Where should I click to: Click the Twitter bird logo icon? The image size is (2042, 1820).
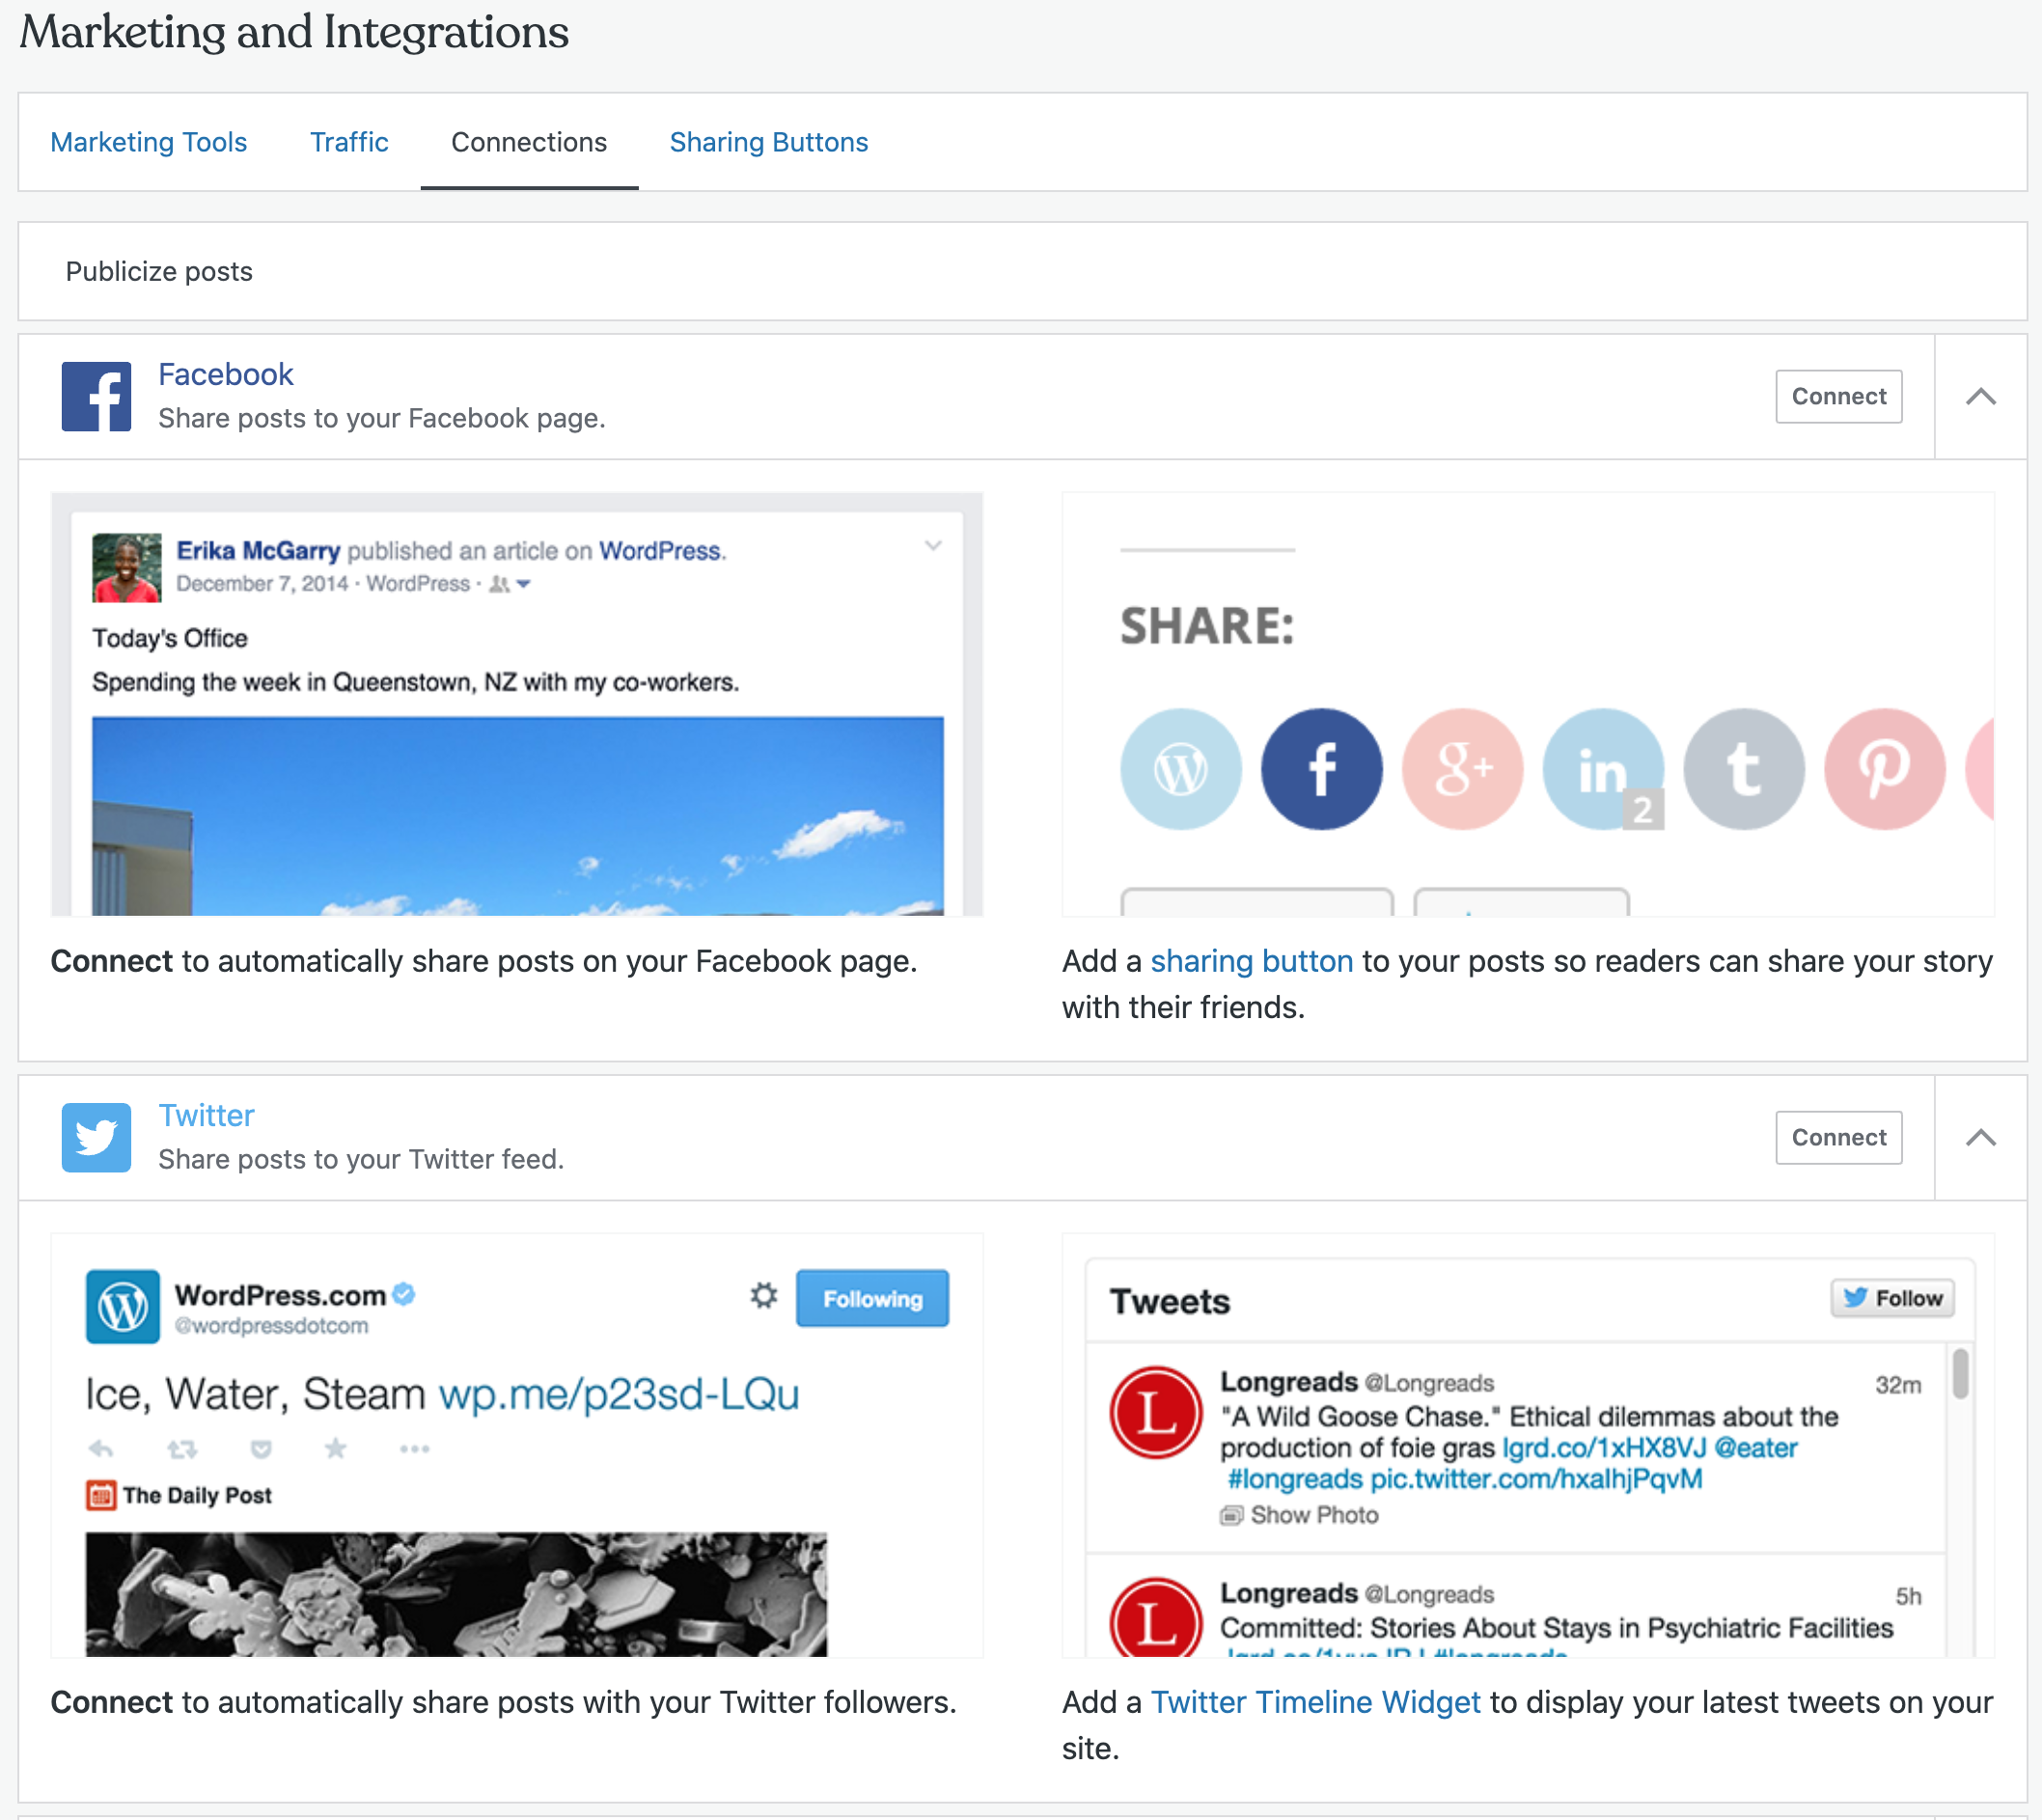tap(96, 1138)
